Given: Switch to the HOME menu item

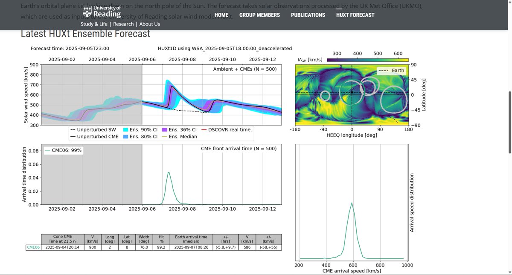Looking at the screenshot, I should pos(221,15).
